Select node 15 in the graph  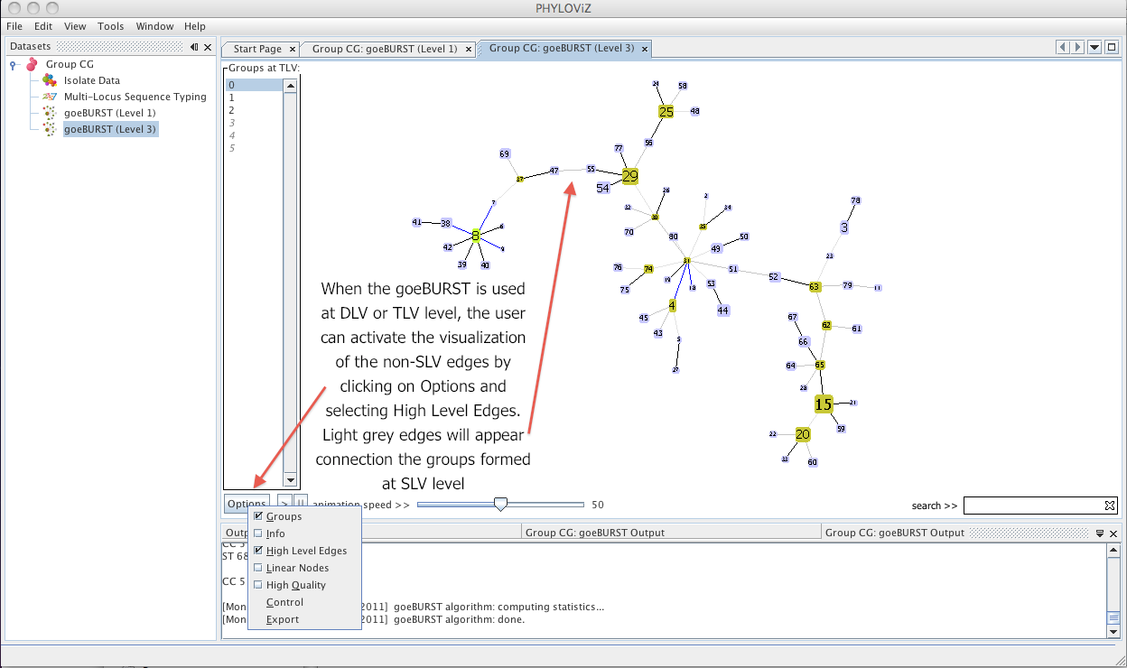point(824,404)
